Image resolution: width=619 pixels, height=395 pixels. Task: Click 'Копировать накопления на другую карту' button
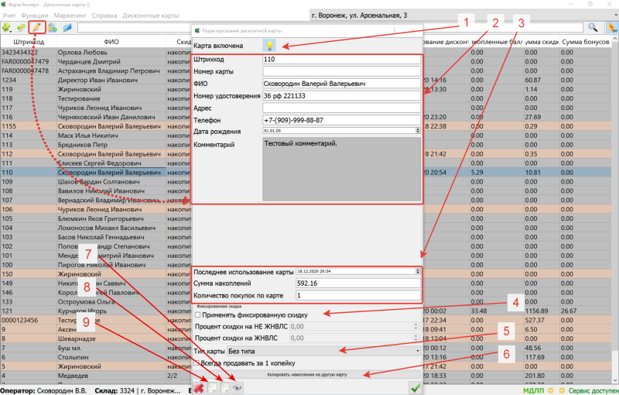306,374
